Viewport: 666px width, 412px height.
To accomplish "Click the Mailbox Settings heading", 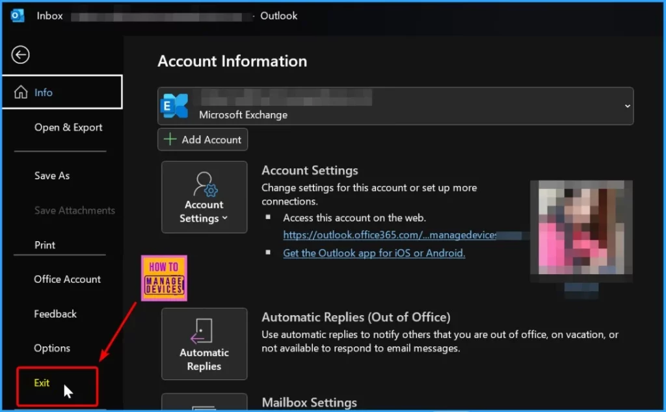I will pos(309,402).
